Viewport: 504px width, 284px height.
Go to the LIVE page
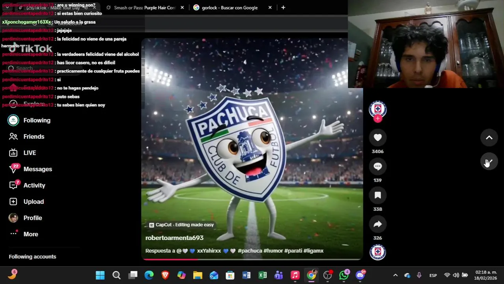pyautogui.click(x=22, y=153)
